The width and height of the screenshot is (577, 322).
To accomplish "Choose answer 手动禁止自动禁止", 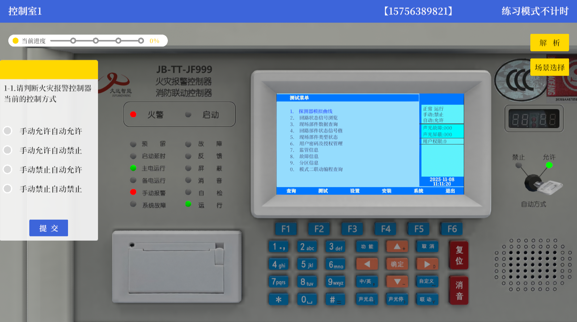I will 8,189.
